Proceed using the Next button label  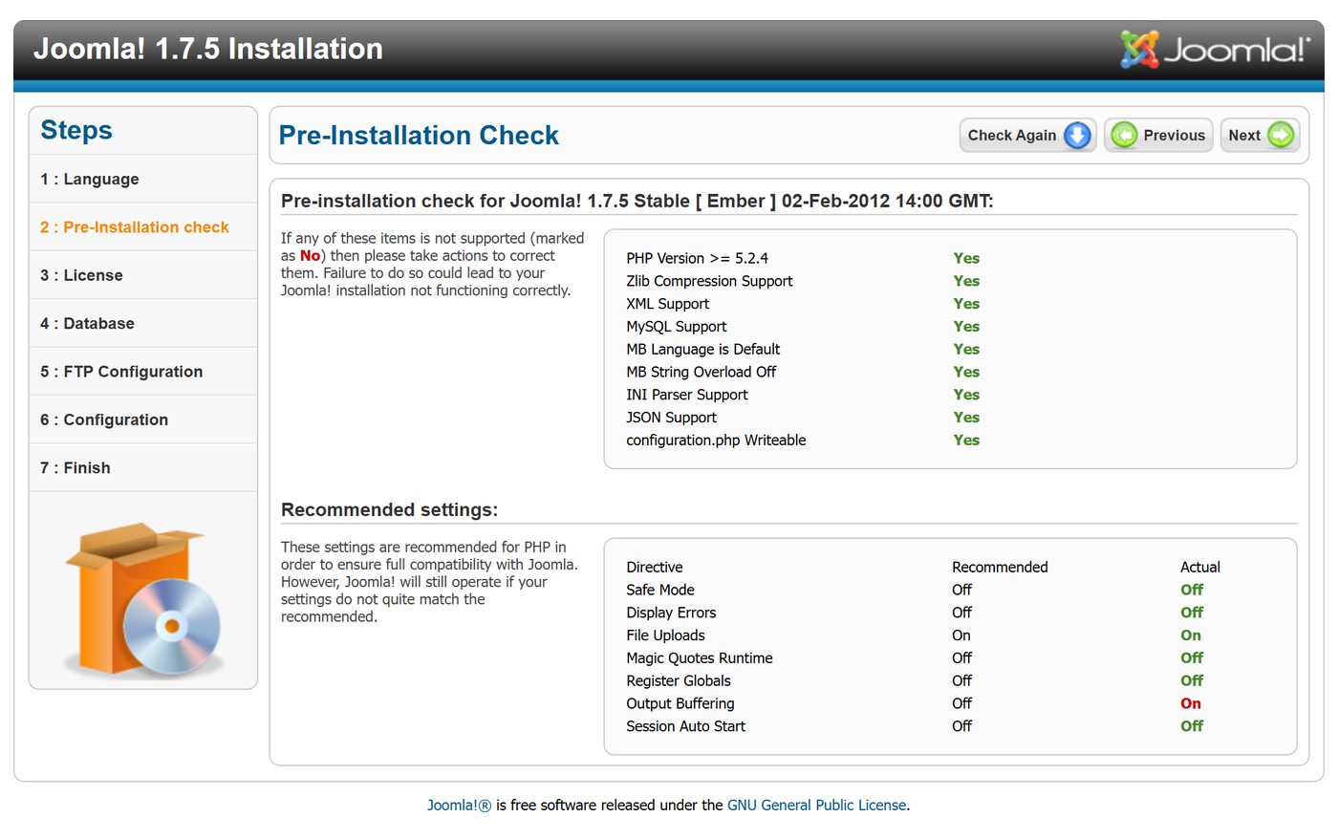click(x=1244, y=136)
